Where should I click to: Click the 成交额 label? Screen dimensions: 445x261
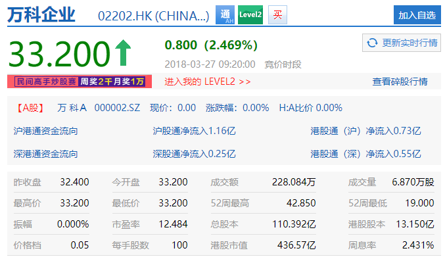(x=225, y=182)
